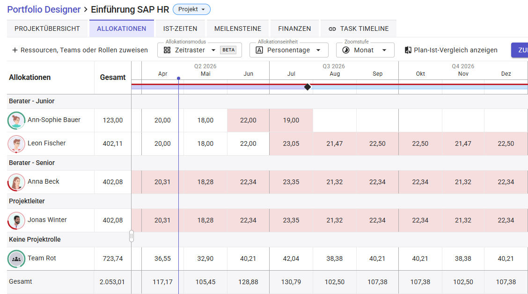The height and width of the screenshot is (294, 528).
Task: Go to the Meilensteine tab
Action: click(238, 29)
